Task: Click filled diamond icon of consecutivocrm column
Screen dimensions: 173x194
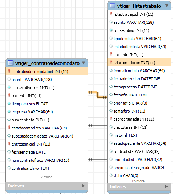Action: pos(9,87)
